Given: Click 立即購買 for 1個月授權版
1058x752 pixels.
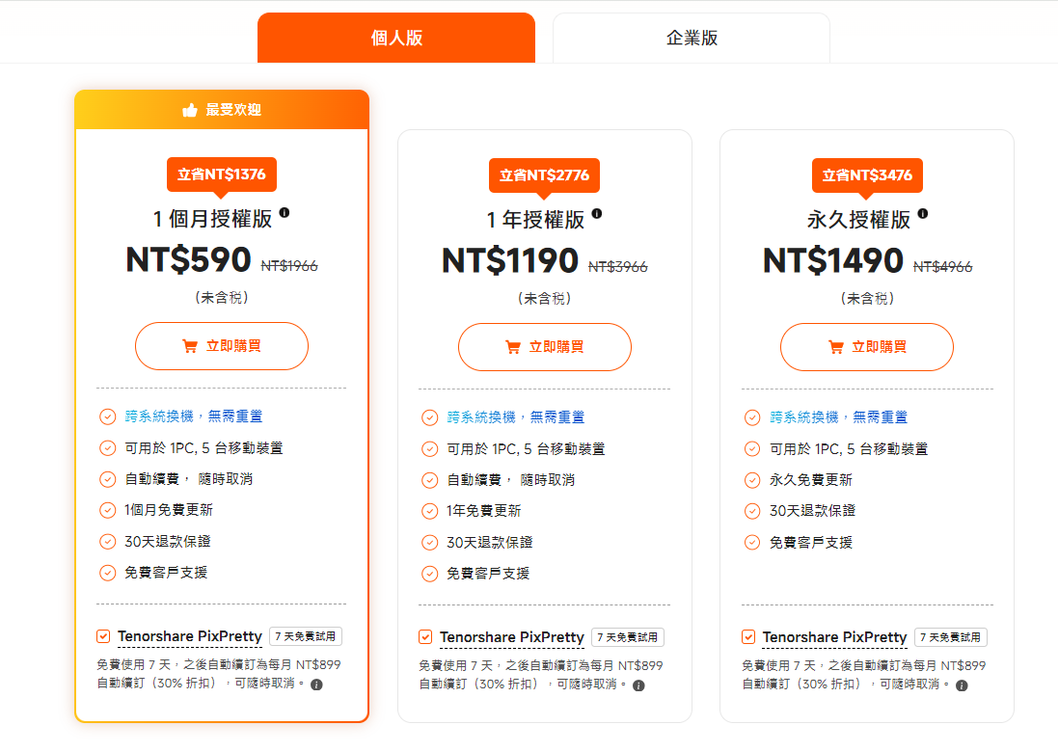Looking at the screenshot, I should [x=222, y=346].
